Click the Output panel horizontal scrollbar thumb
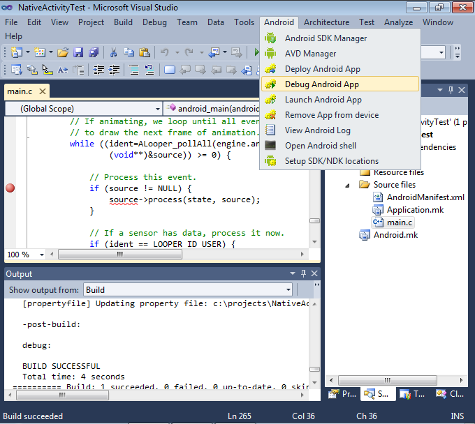This screenshot has width=475, height=424. [62, 395]
